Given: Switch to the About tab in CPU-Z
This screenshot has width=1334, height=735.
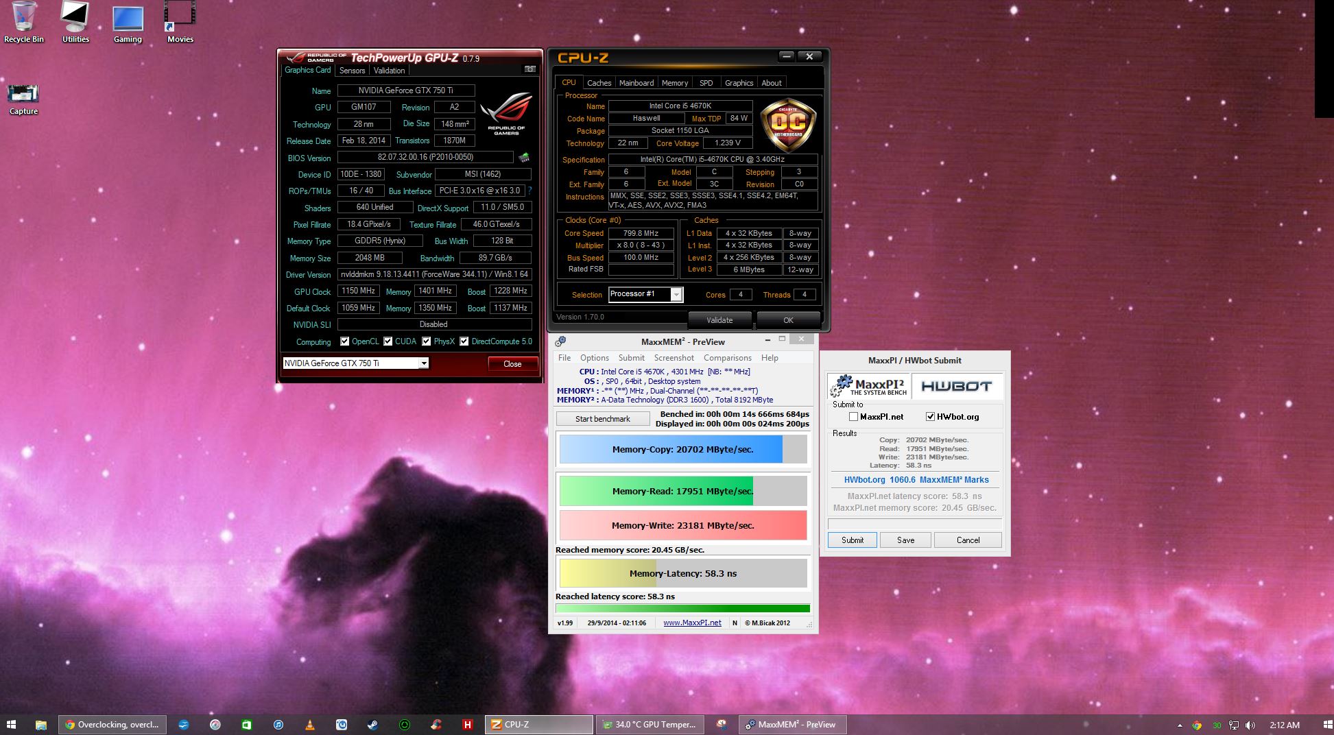Looking at the screenshot, I should 772,83.
